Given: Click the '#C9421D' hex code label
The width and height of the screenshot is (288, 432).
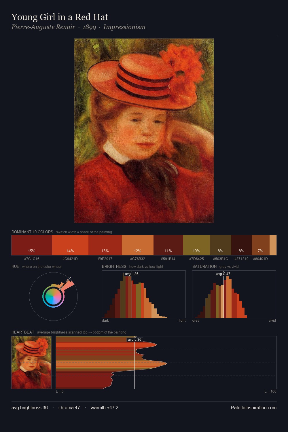Looking at the screenshot, I should [x=70, y=259].
